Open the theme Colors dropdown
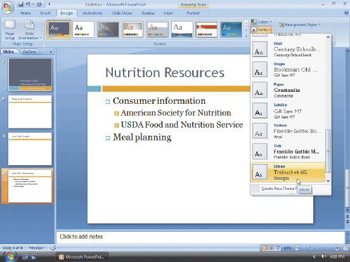This screenshot has height=262, width=350. click(x=262, y=22)
